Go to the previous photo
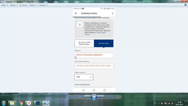The width and height of the screenshot is (188, 106). (87, 97)
